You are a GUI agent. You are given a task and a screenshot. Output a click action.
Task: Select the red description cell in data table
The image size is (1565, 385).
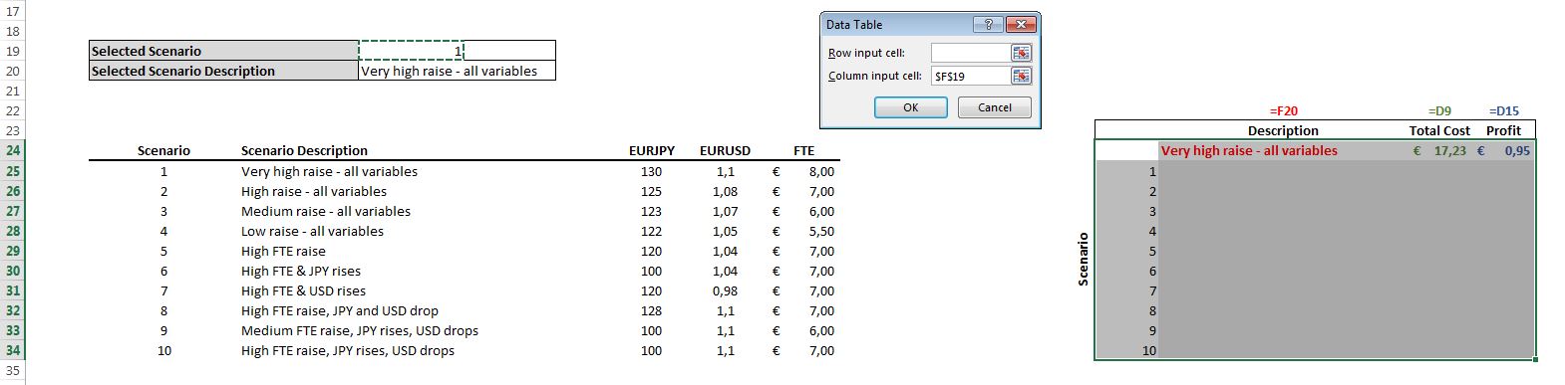tap(1282, 150)
